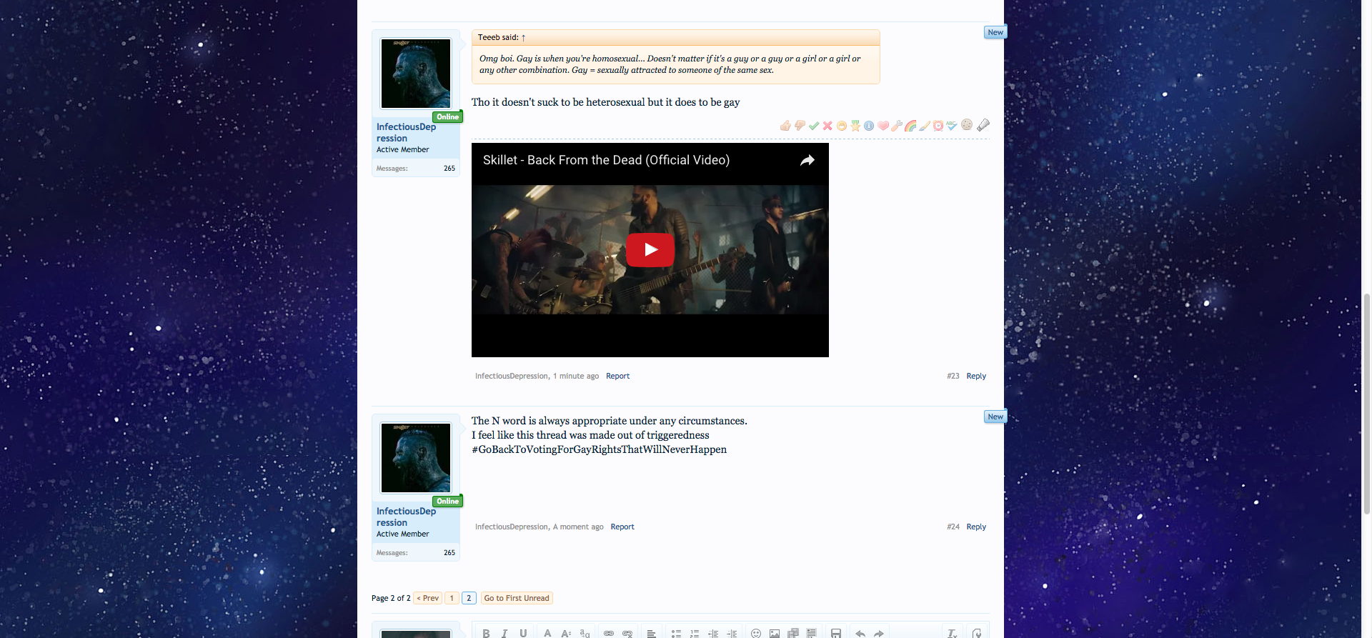Screen dimensions: 1372x638
Task: Select page 2 in pagination
Action: [x=469, y=598]
